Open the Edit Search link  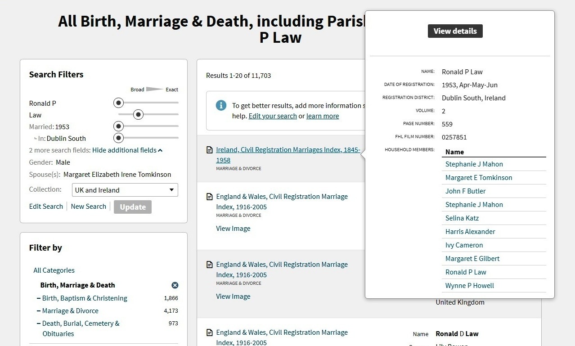click(x=46, y=207)
